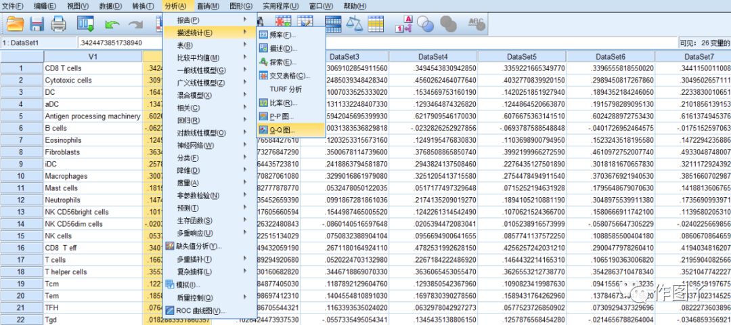Expand the 广义线性模型(Z) submenu
The width and height of the screenshot is (731, 325).
pyautogui.click(x=209, y=83)
